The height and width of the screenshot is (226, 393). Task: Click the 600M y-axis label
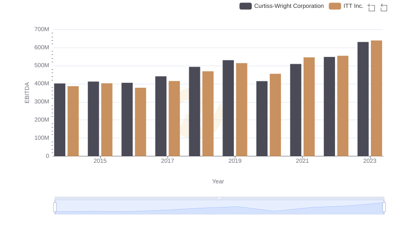(x=42, y=48)
